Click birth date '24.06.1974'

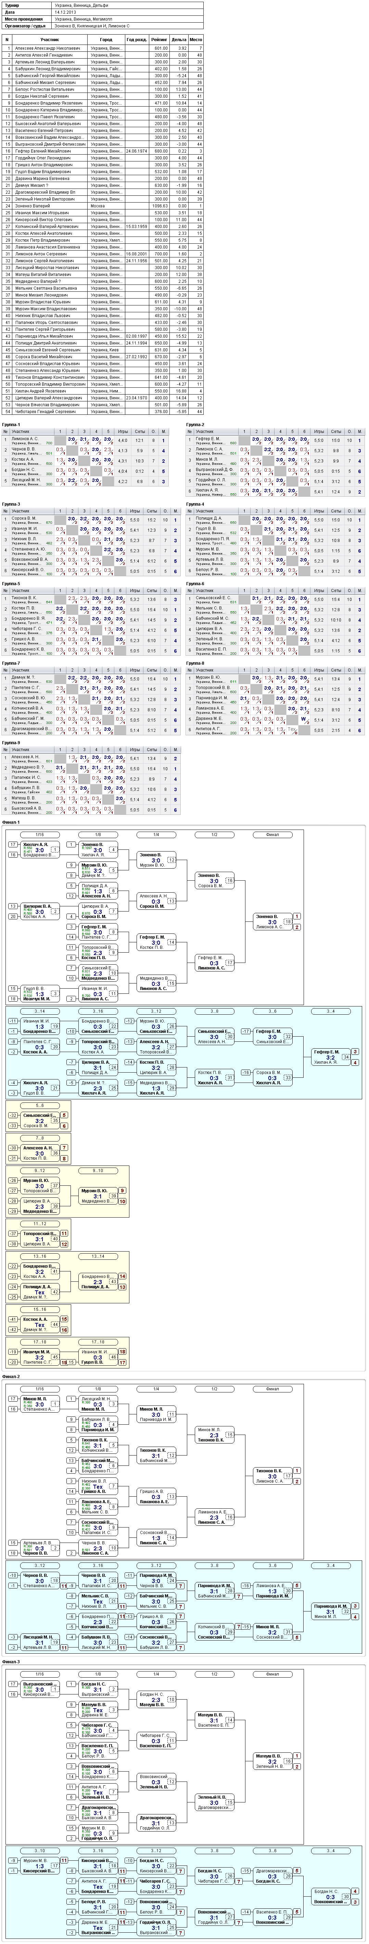[x=136, y=151]
